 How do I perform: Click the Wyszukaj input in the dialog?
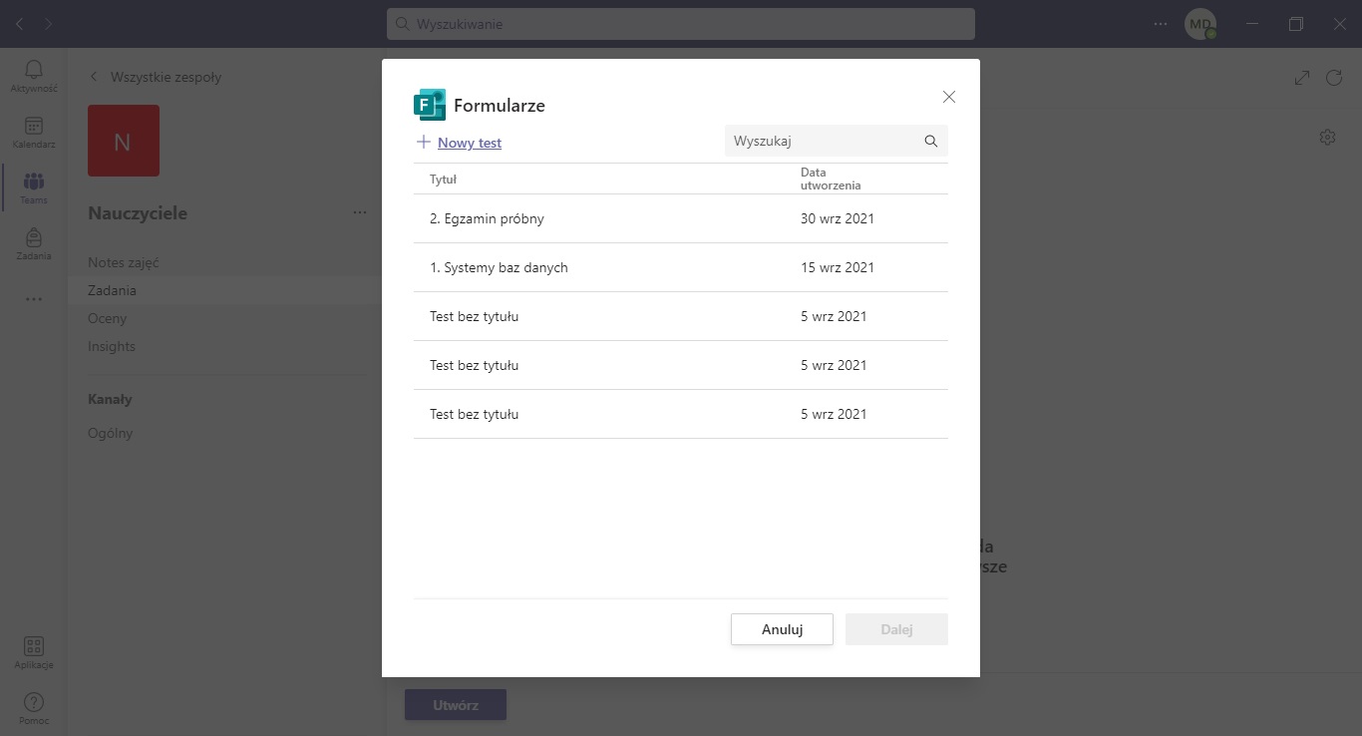click(823, 142)
